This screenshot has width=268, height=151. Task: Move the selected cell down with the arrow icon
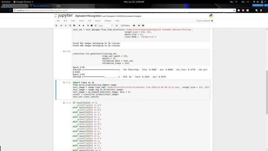coord(83,26)
